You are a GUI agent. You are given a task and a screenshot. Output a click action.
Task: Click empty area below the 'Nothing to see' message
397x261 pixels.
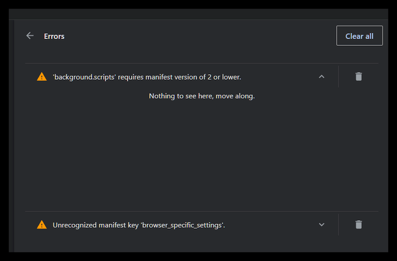(x=202, y=153)
